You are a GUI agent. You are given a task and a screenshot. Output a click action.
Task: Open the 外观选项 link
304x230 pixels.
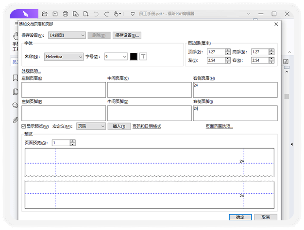tap(31, 71)
